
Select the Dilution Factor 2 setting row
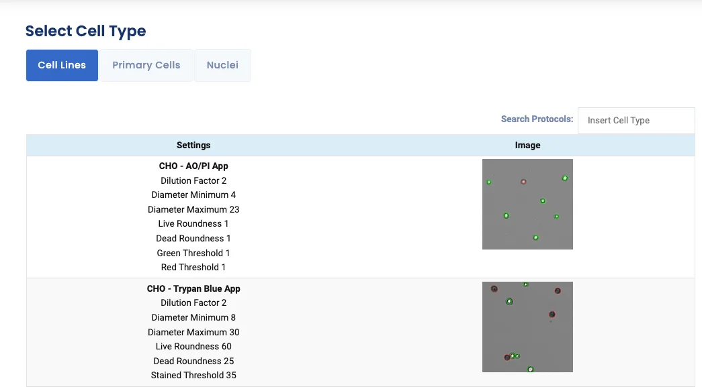coord(193,180)
